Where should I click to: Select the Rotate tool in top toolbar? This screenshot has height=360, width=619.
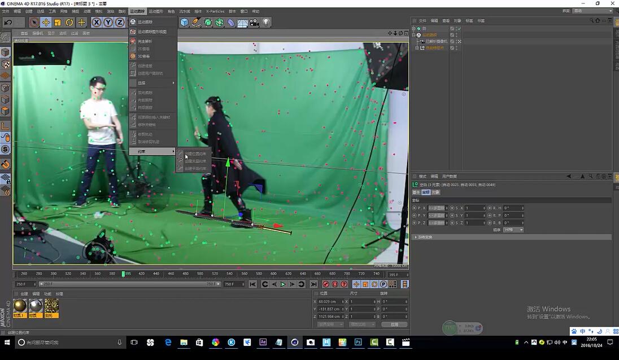tap(69, 23)
